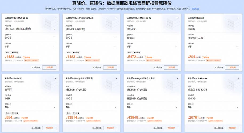This screenshot has width=244, height=133.
Task: Click discount badge under ¥1483 MySQL price
Action: [32, 60]
